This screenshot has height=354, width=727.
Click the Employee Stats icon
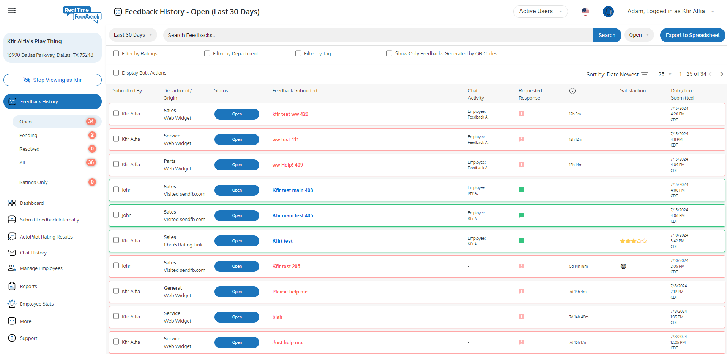[x=12, y=304]
